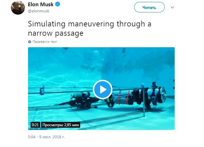
Task: Open the tweet timestamp 5:04 link
Action: 32,137
